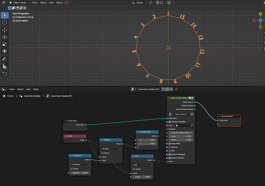Adjust the Offset 0.500 slider field

181,140
